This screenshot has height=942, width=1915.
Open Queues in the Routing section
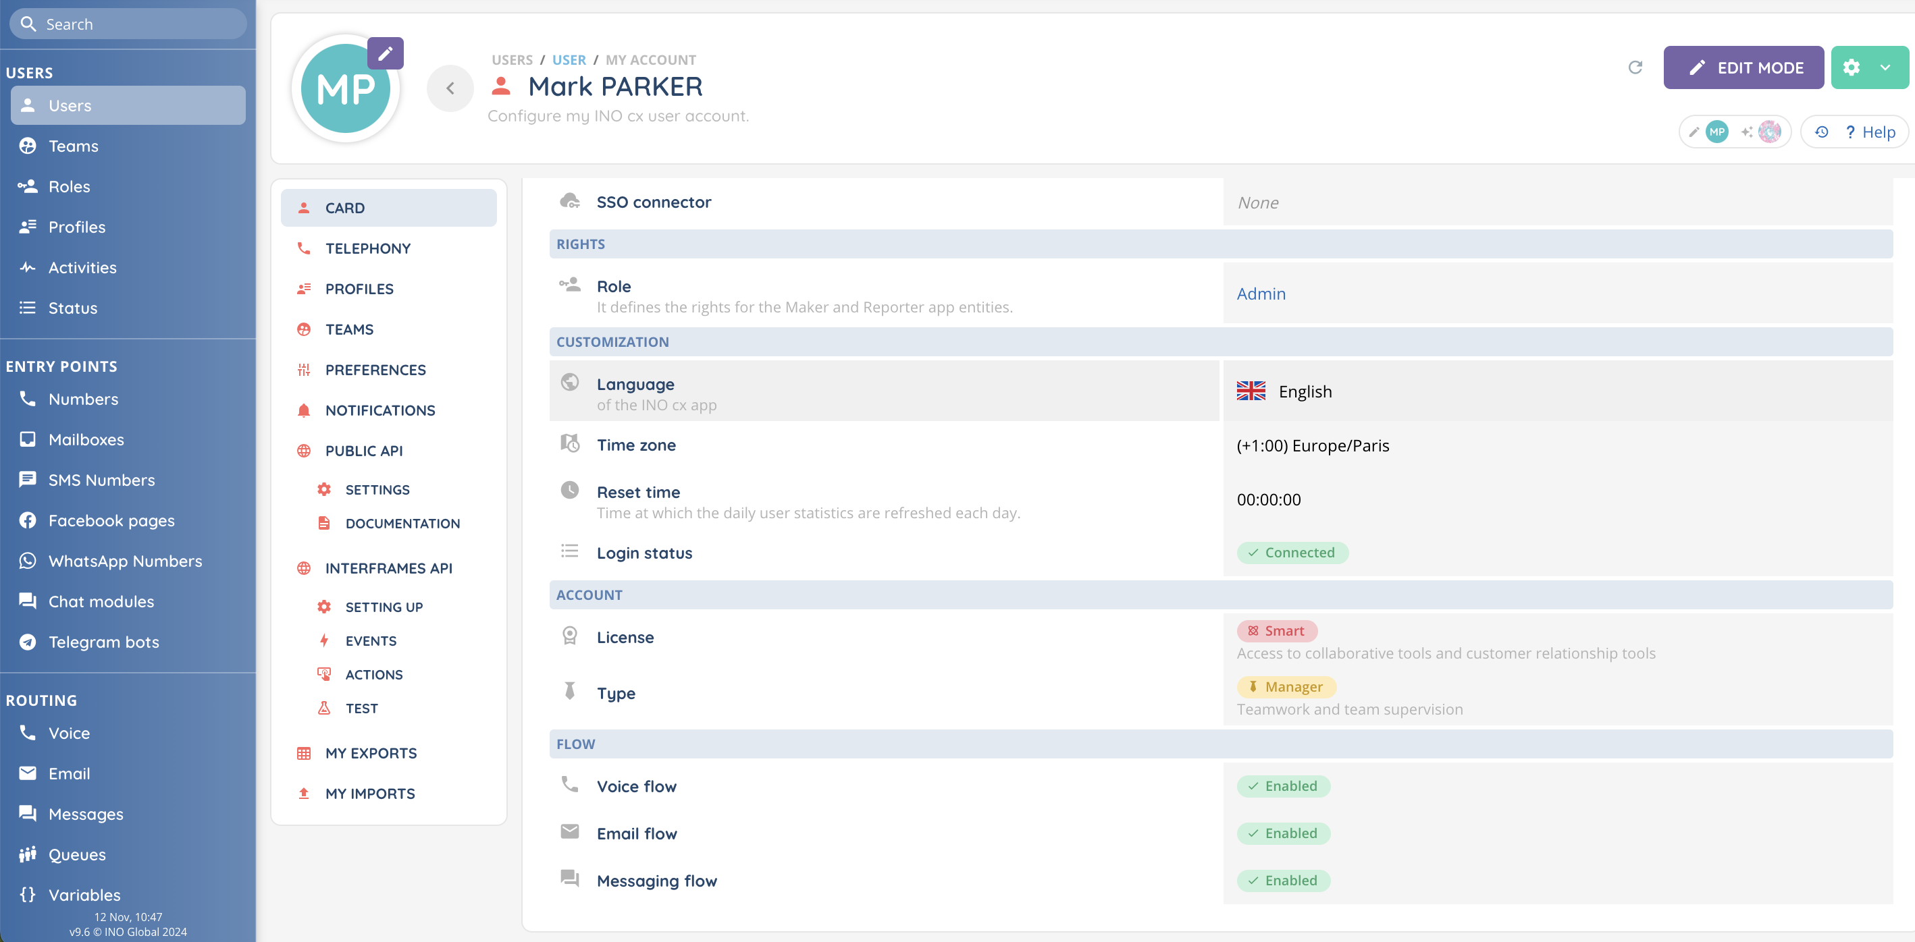pos(76,854)
